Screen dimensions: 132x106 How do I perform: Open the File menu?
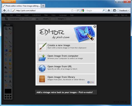click(x=5, y=15)
